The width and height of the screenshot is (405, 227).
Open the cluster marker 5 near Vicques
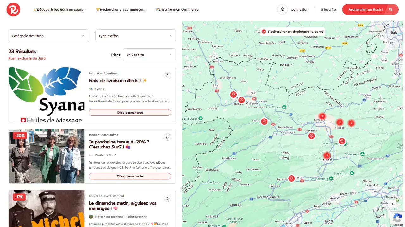(340, 122)
